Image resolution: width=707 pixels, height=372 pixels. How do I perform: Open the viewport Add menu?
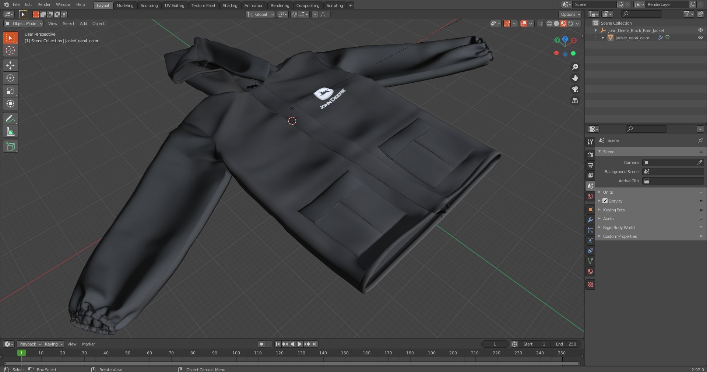tap(84, 24)
